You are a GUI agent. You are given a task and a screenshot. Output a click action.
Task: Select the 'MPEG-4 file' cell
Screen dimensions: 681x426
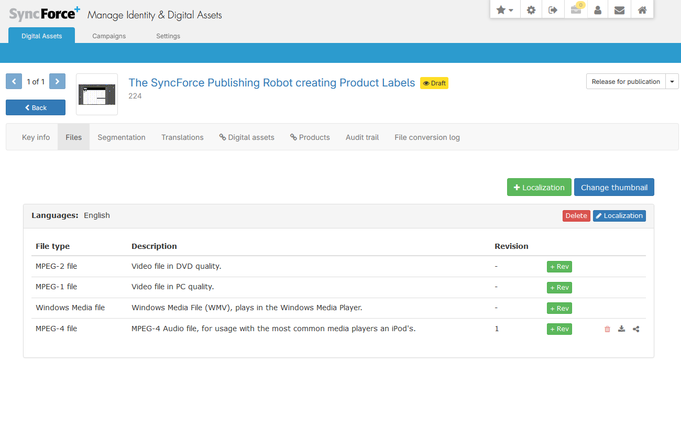click(x=56, y=329)
